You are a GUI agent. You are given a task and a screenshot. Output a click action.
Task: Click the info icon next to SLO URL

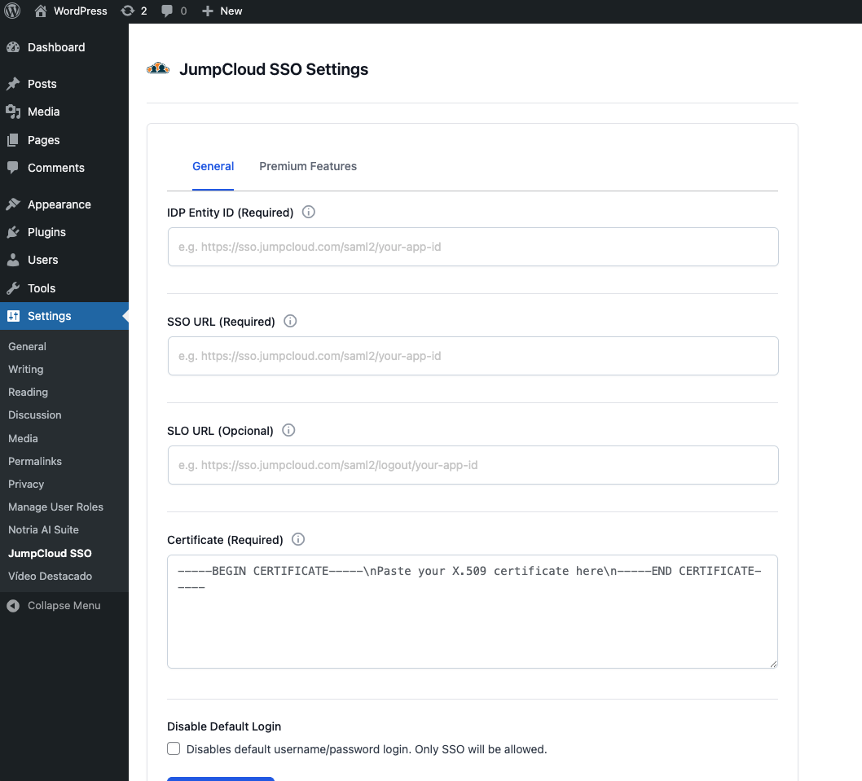tap(288, 430)
